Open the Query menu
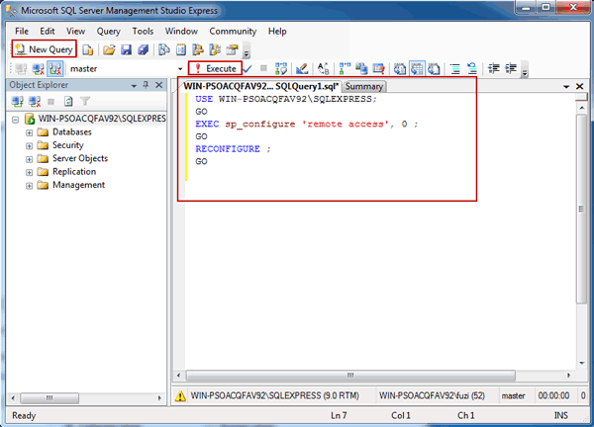 click(x=108, y=31)
